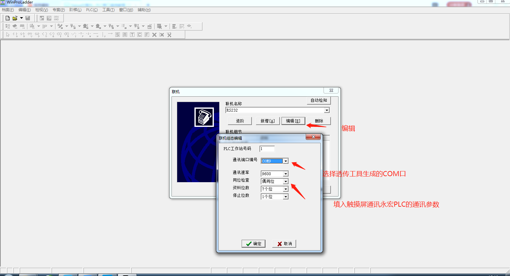Screen dimensions: 510x276
Task: Open the 同位检查 parity dropdown
Action: 286,182
